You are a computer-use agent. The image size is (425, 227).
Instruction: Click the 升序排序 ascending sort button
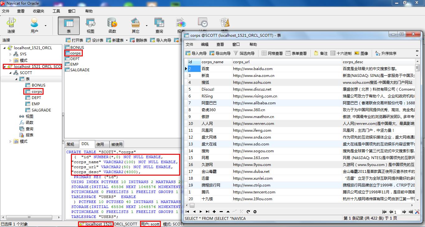click(386, 53)
